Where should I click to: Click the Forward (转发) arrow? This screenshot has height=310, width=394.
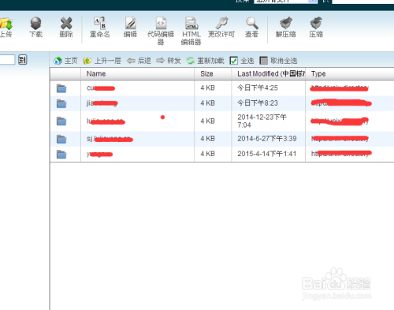[x=169, y=61]
